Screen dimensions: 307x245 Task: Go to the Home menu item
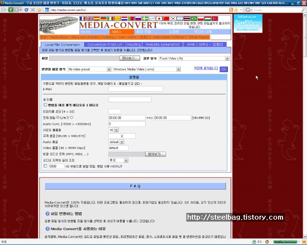pyautogui.click(x=86, y=32)
